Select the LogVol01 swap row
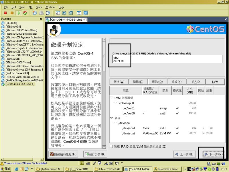Viewport: 229px width, 172px height. (167, 108)
